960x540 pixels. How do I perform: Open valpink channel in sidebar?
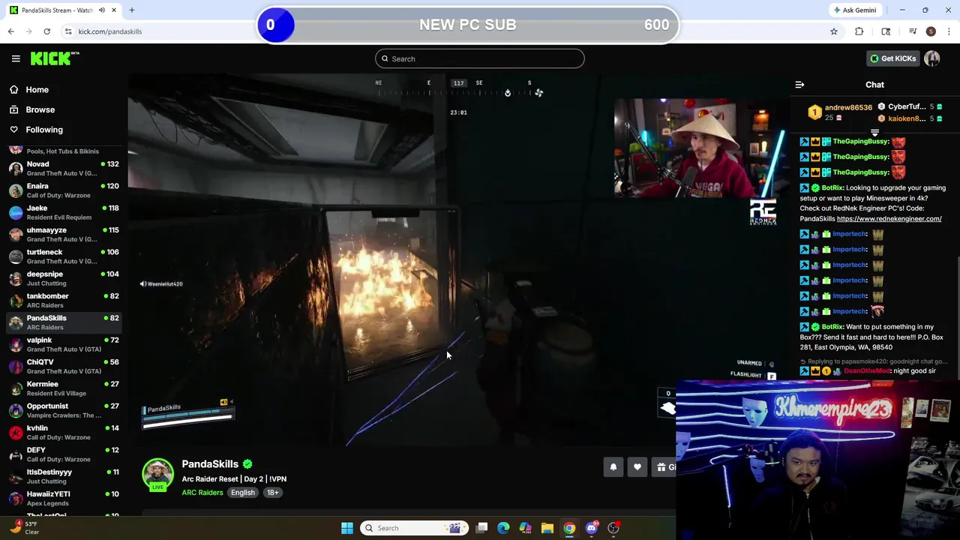64,344
